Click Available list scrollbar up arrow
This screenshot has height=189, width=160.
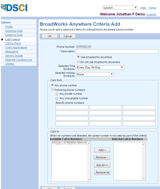tap(89, 144)
